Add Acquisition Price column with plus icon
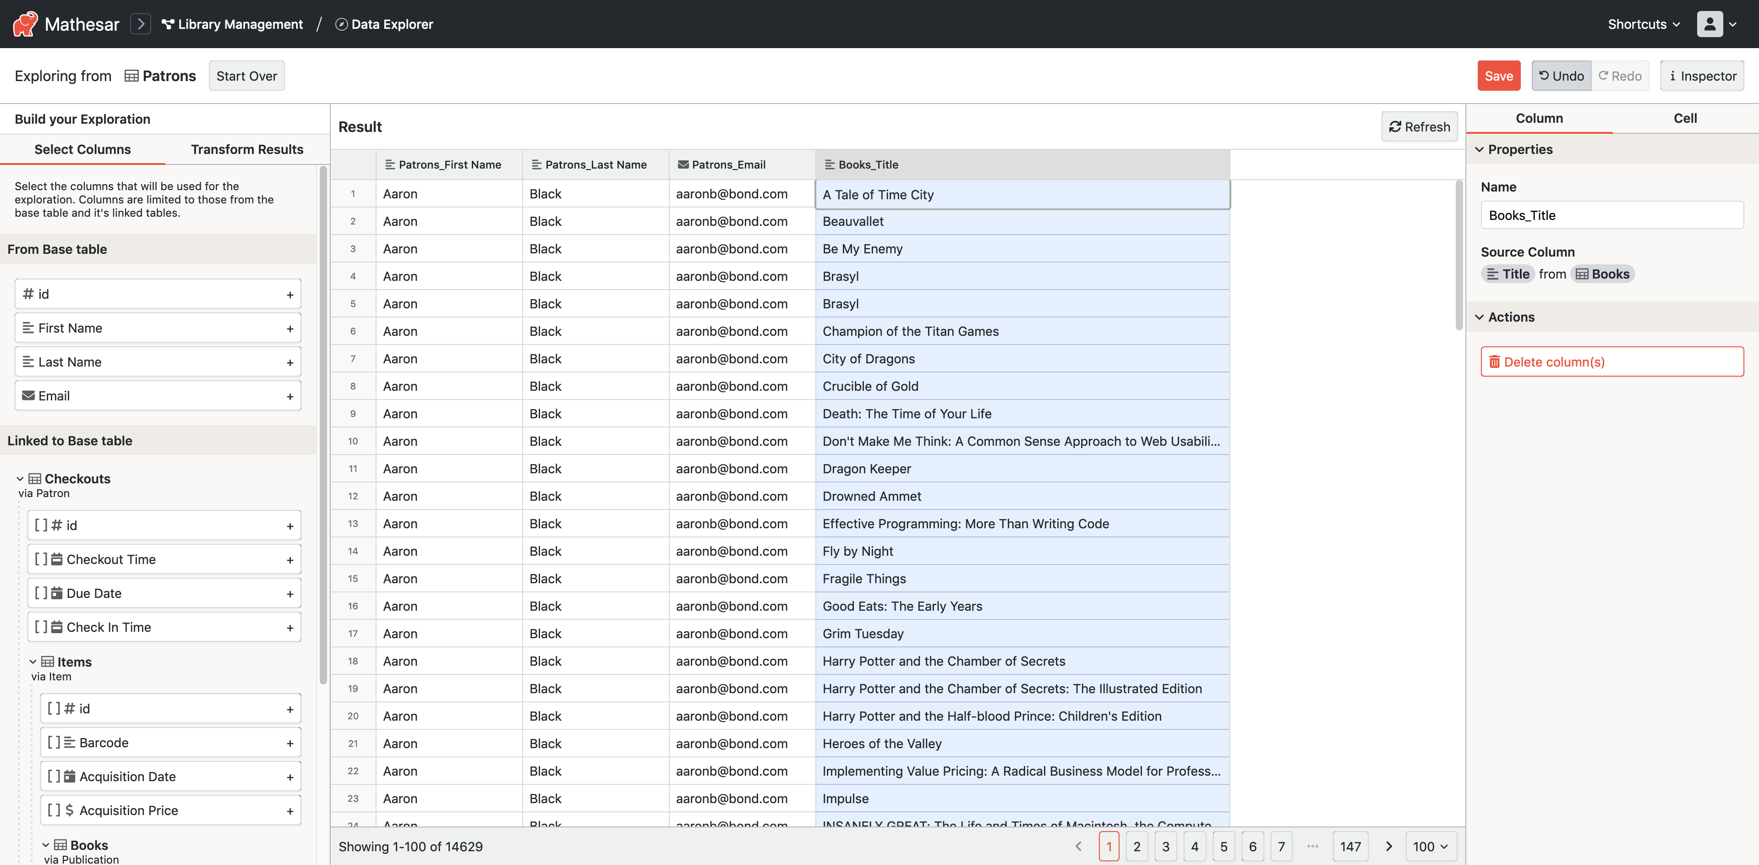1759x865 pixels. (290, 811)
